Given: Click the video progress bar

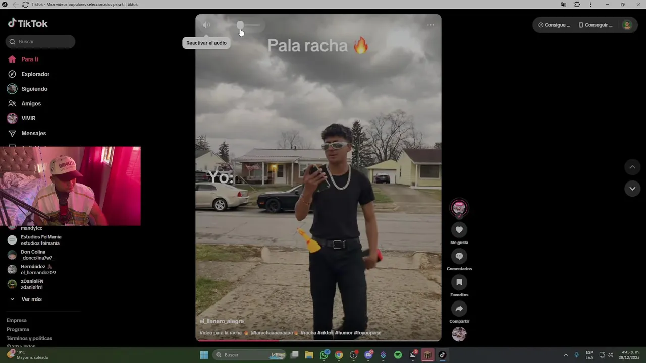Looking at the screenshot, I should pyautogui.click(x=318, y=340).
